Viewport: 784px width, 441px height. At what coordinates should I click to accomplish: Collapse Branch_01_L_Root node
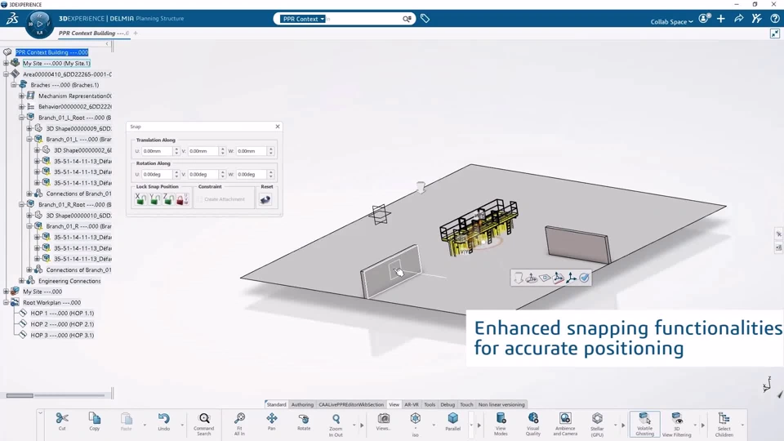pyautogui.click(x=21, y=118)
